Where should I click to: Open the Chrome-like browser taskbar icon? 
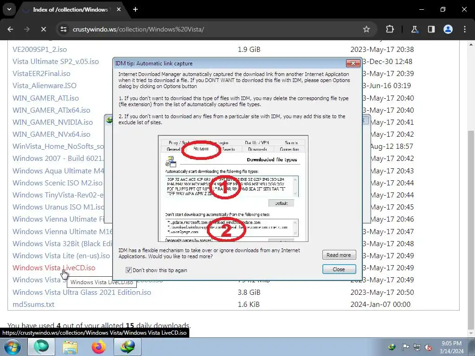coord(41,347)
